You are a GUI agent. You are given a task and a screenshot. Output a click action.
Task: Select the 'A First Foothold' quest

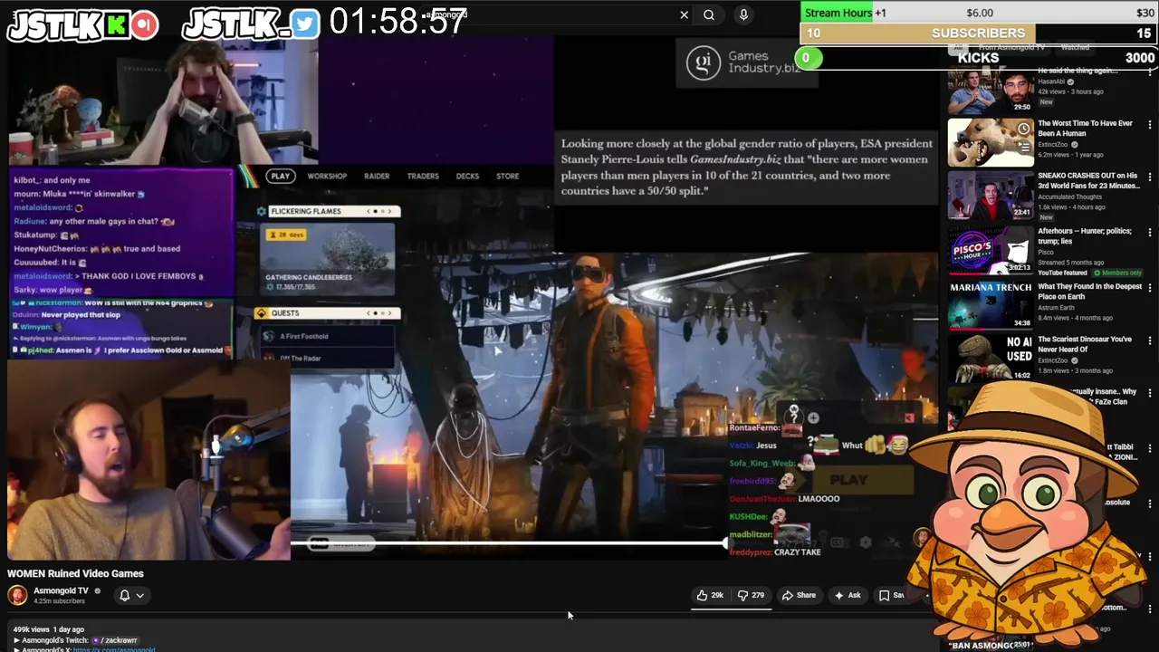coord(327,336)
